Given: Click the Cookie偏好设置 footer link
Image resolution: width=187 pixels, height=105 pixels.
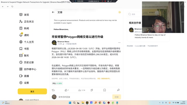Looking at the screenshot, I should tap(140, 46).
